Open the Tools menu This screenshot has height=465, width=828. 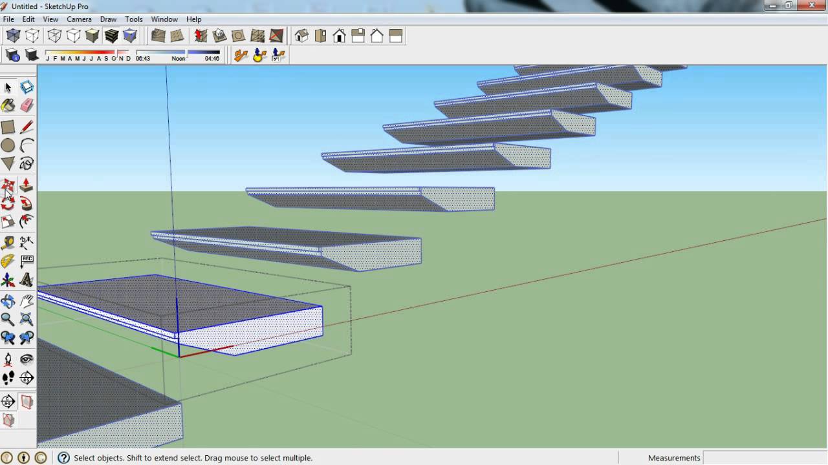(134, 19)
